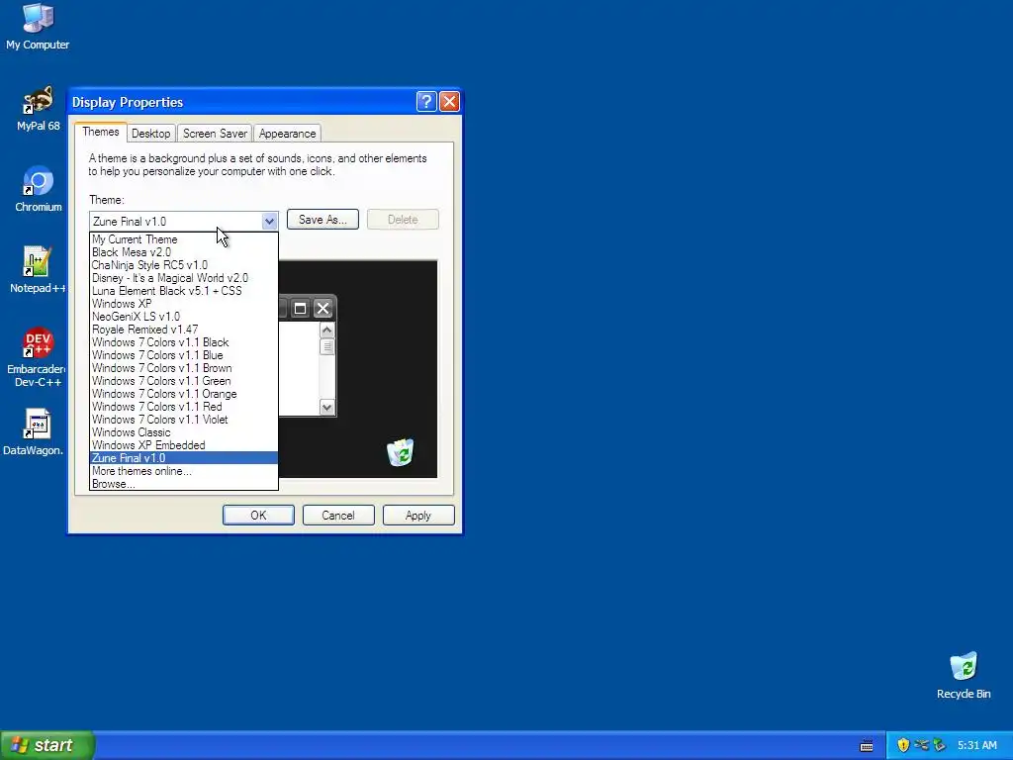Image resolution: width=1013 pixels, height=760 pixels.
Task: Click the Recycle Bin in theme preview
Action: click(401, 452)
